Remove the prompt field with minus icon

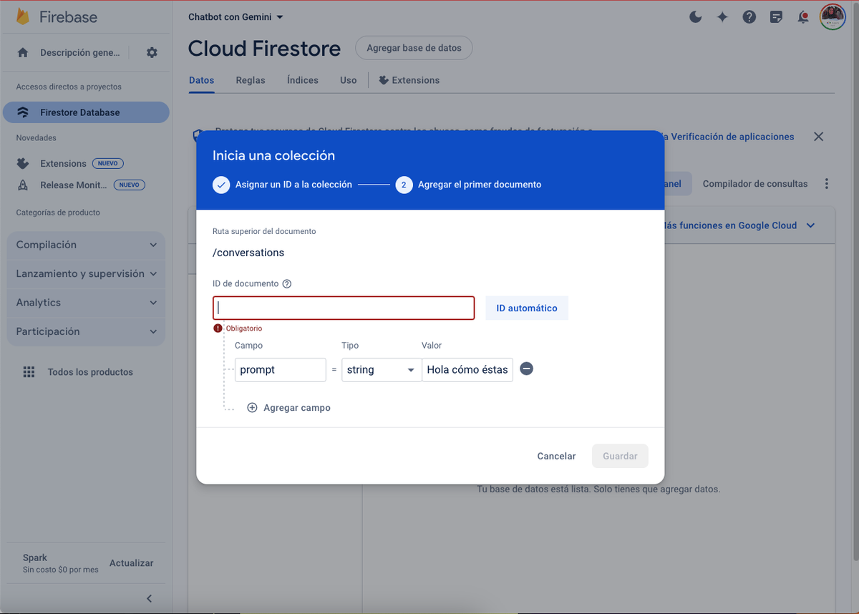[526, 369]
